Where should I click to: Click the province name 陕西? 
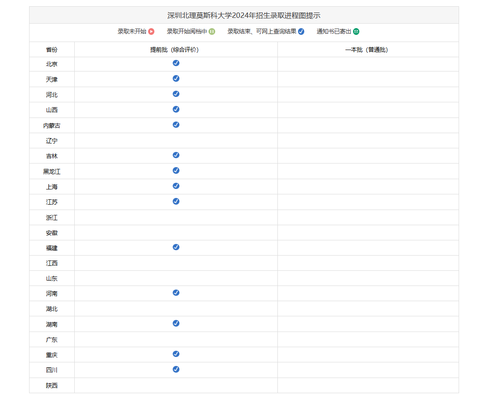[x=52, y=386]
